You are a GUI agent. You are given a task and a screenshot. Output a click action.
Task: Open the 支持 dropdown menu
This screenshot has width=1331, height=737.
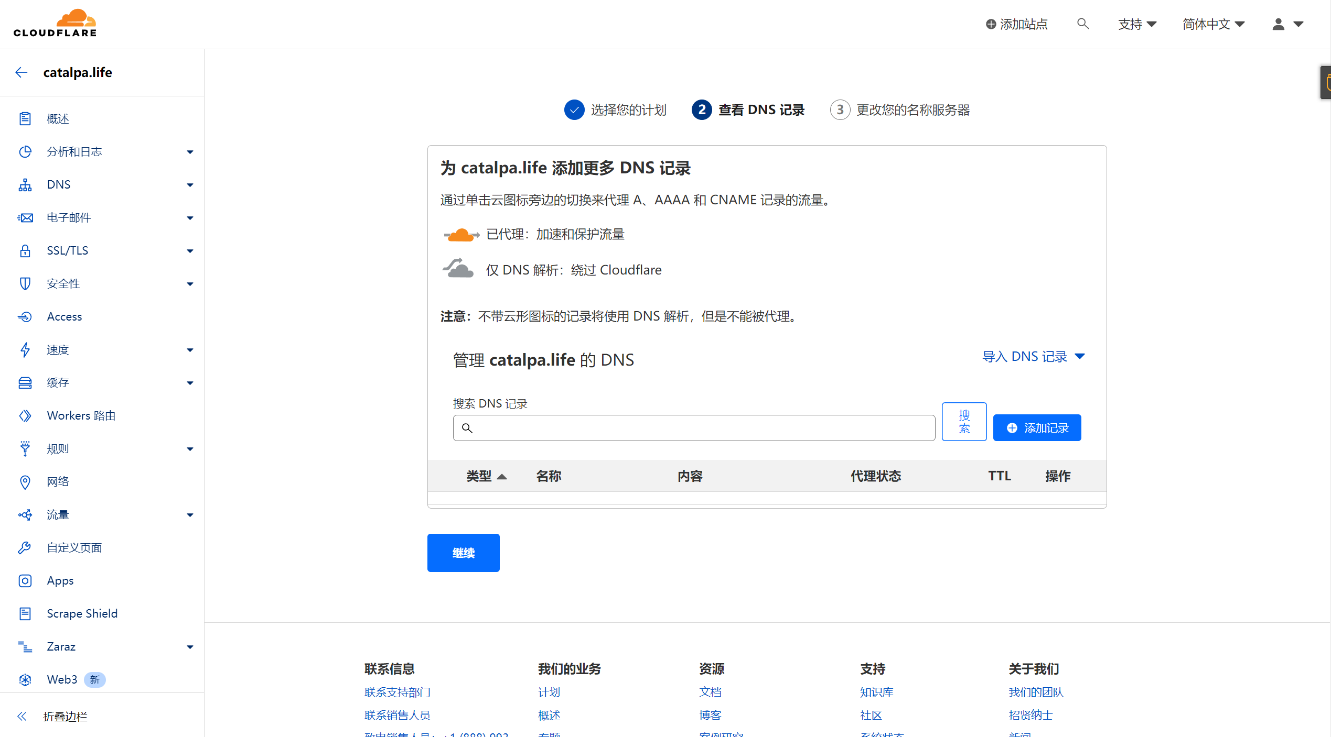(1137, 24)
